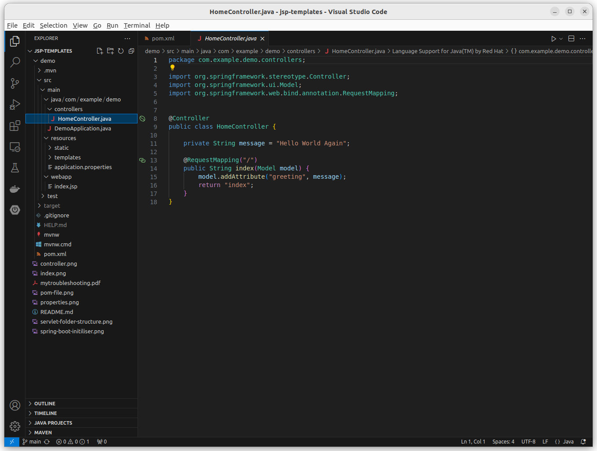
Task: Open explorer Views and More Actions menu
Action: (x=127, y=39)
